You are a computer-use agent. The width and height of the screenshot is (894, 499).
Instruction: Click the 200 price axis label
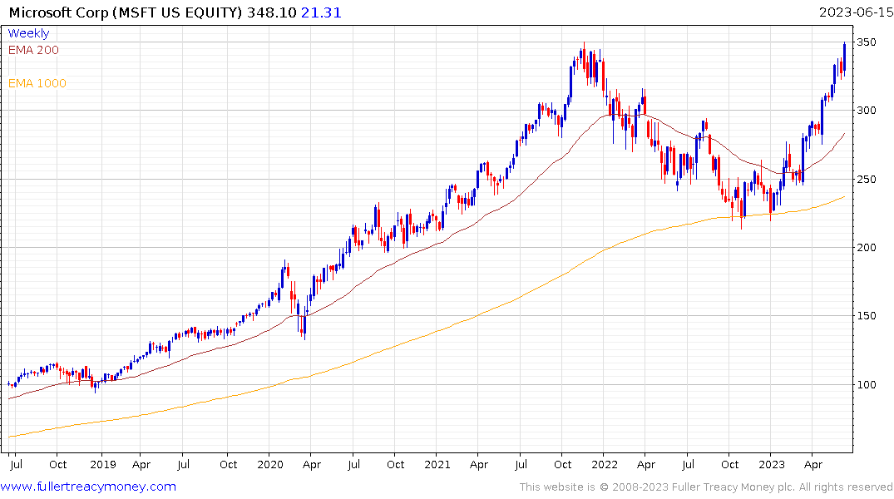pos(867,248)
